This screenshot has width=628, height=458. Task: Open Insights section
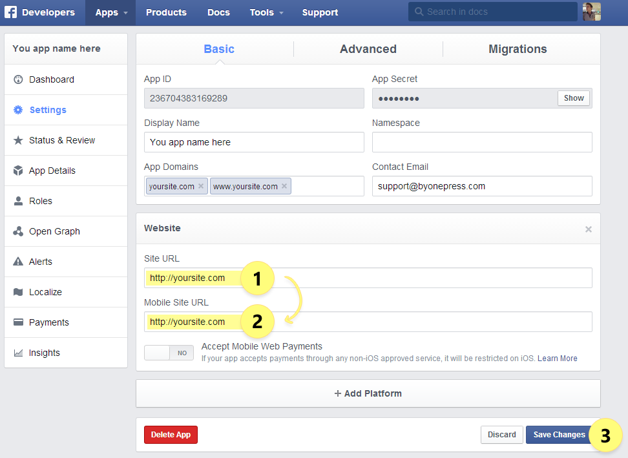(66, 353)
